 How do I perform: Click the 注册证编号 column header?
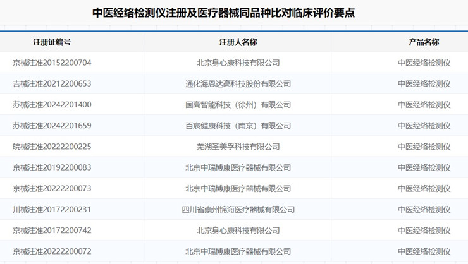(52, 42)
